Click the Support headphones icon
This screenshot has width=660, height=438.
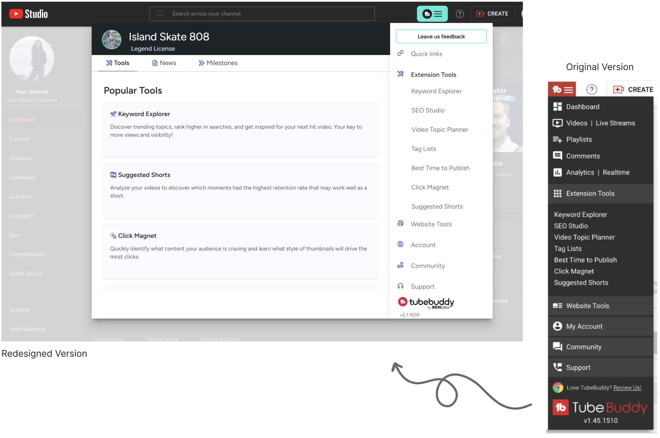coord(401,286)
